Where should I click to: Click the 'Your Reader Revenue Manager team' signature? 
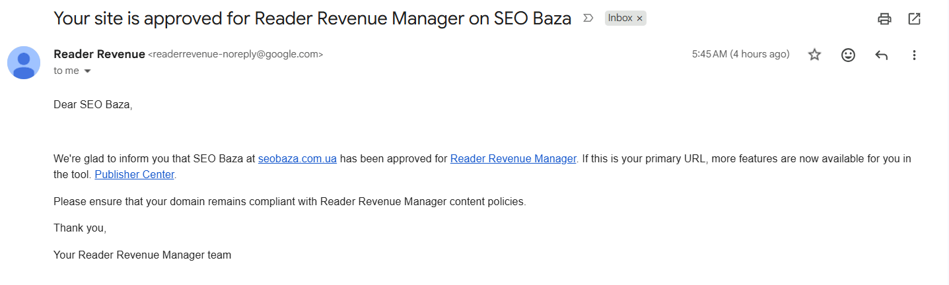click(142, 255)
